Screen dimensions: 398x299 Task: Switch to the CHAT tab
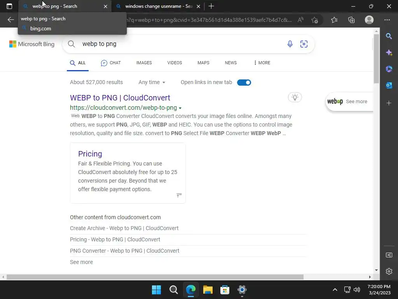[x=111, y=63]
